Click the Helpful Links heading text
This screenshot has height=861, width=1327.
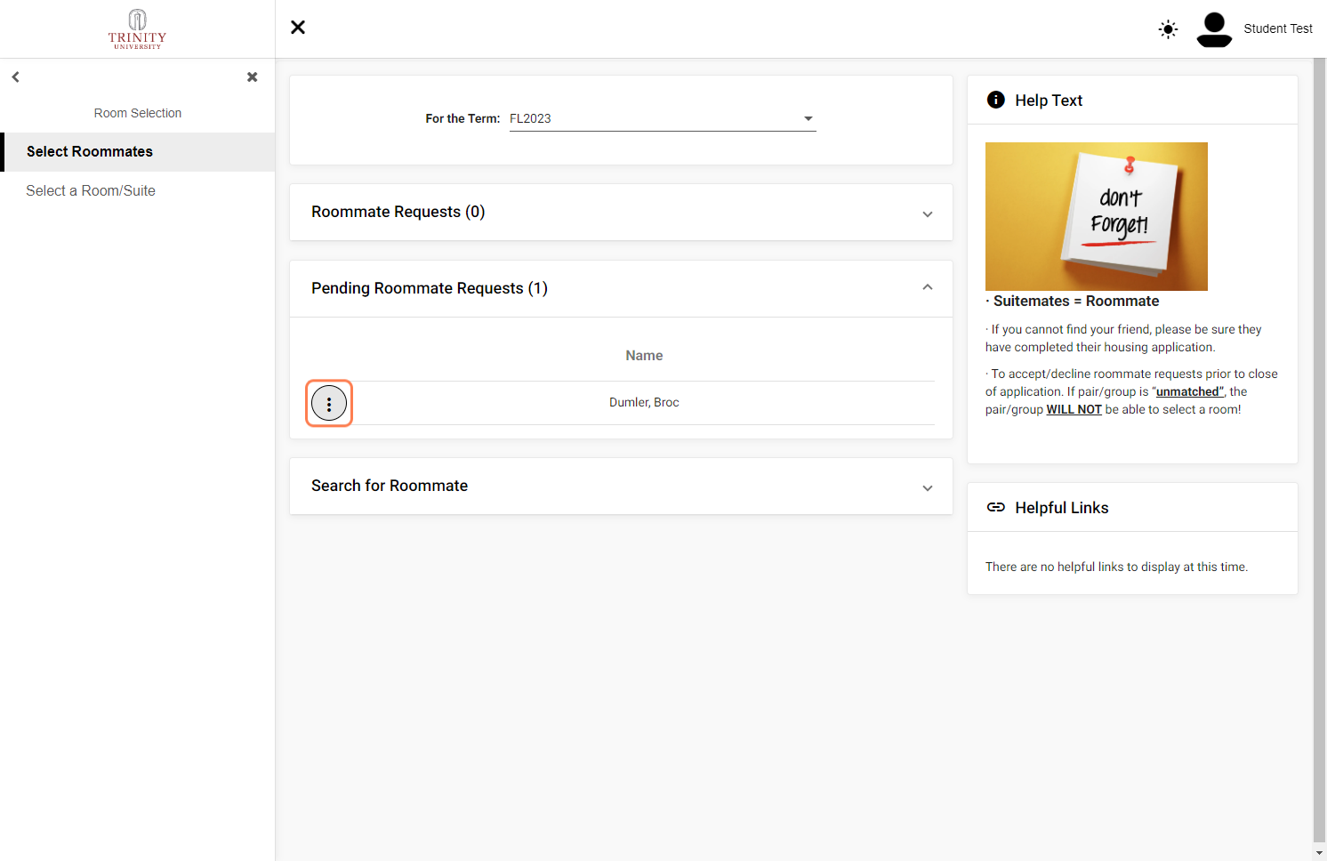click(1062, 508)
